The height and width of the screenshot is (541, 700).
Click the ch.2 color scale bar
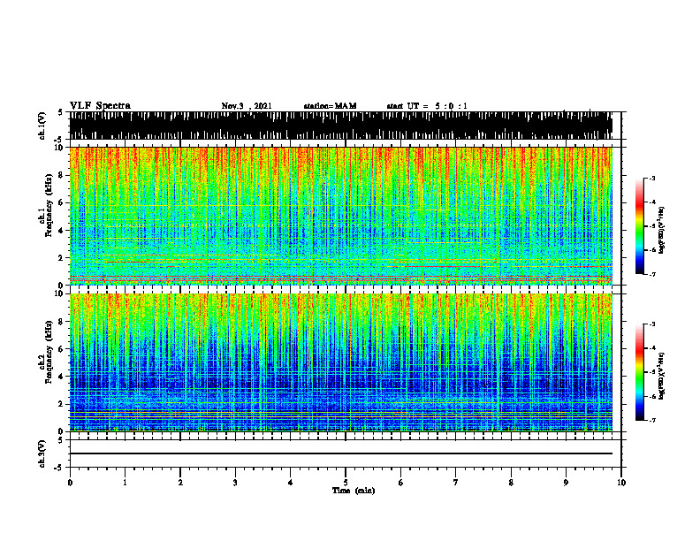click(639, 372)
